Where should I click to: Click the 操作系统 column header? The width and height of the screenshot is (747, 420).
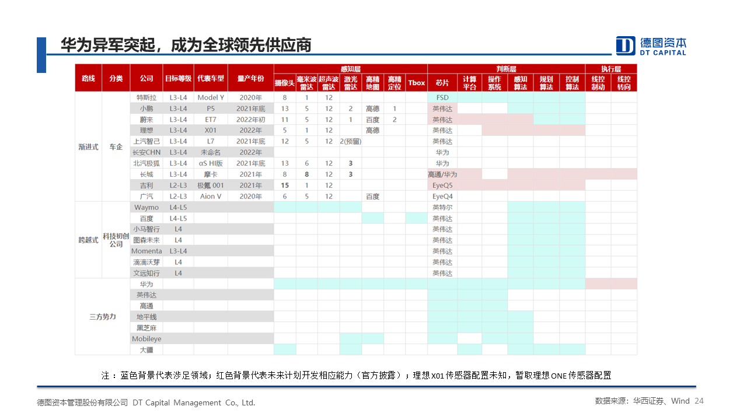pyautogui.click(x=495, y=83)
